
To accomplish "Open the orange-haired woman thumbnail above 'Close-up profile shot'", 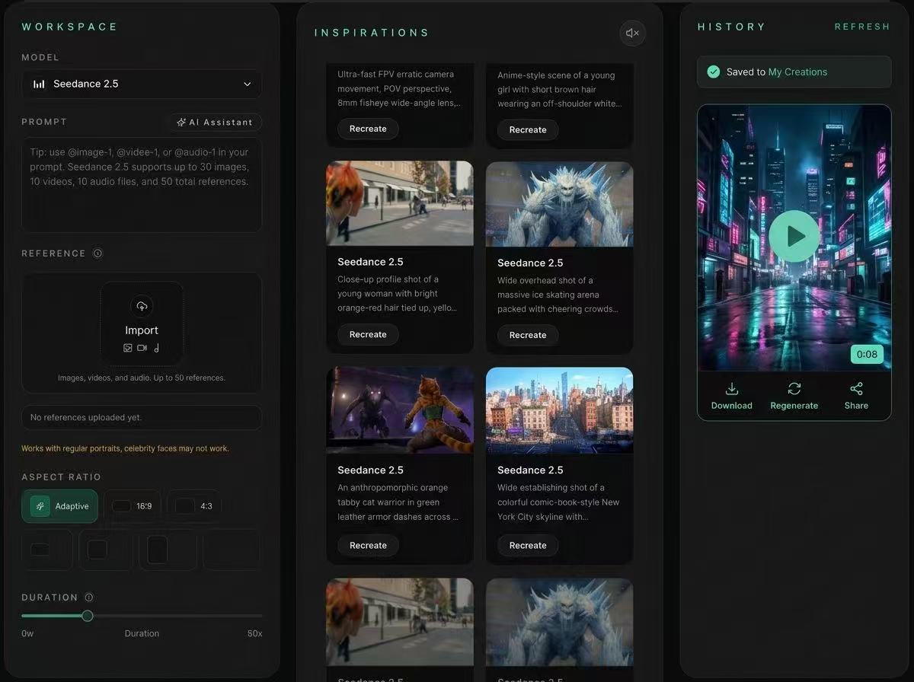I will point(400,203).
